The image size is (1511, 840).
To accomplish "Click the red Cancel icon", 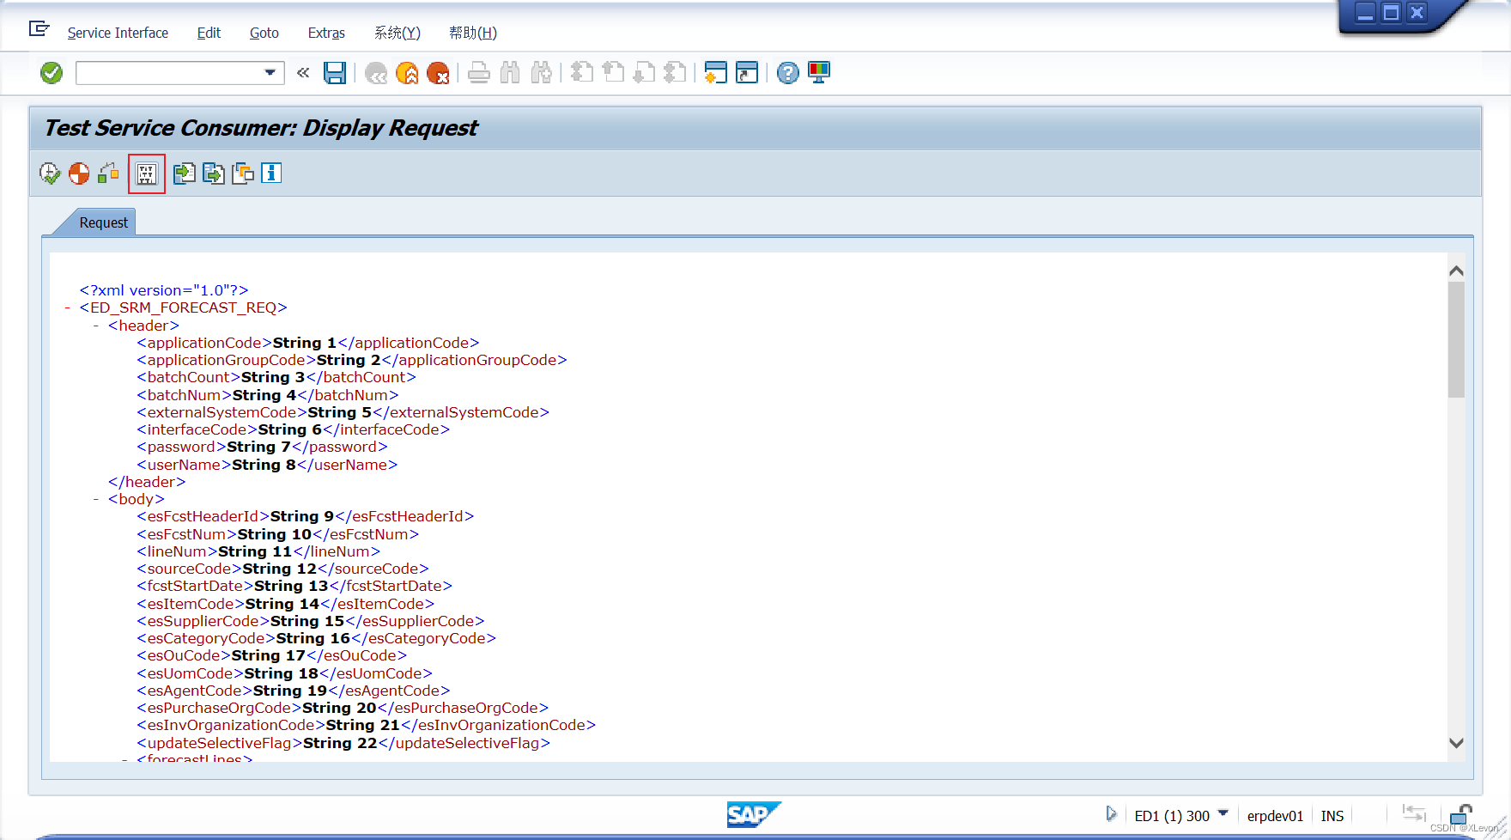I will [438, 74].
